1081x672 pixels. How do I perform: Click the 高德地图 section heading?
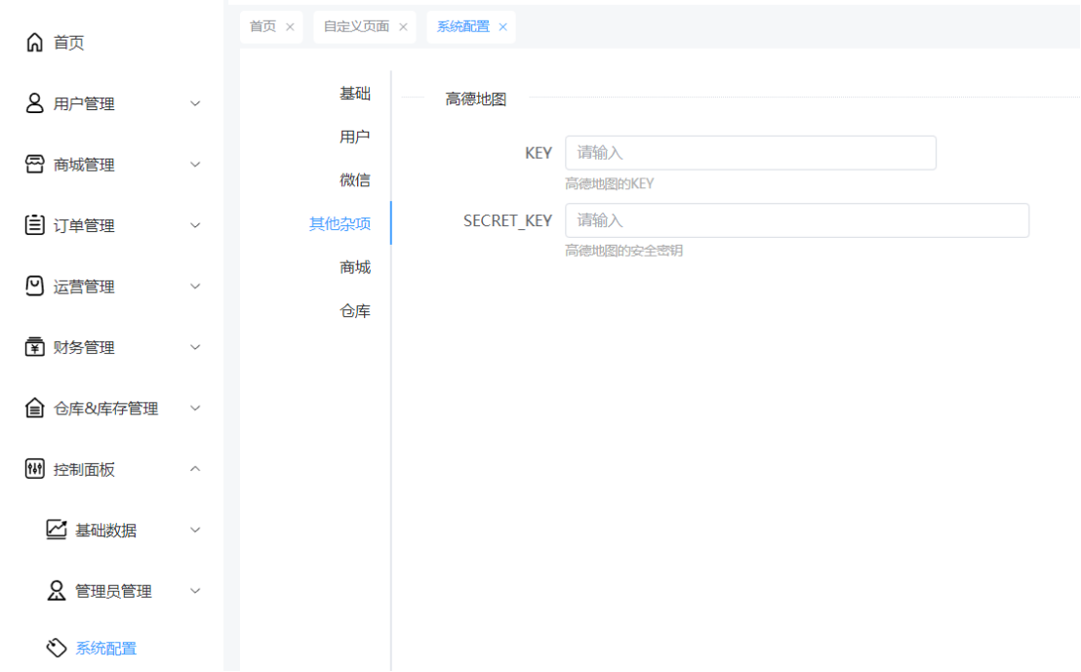point(476,99)
